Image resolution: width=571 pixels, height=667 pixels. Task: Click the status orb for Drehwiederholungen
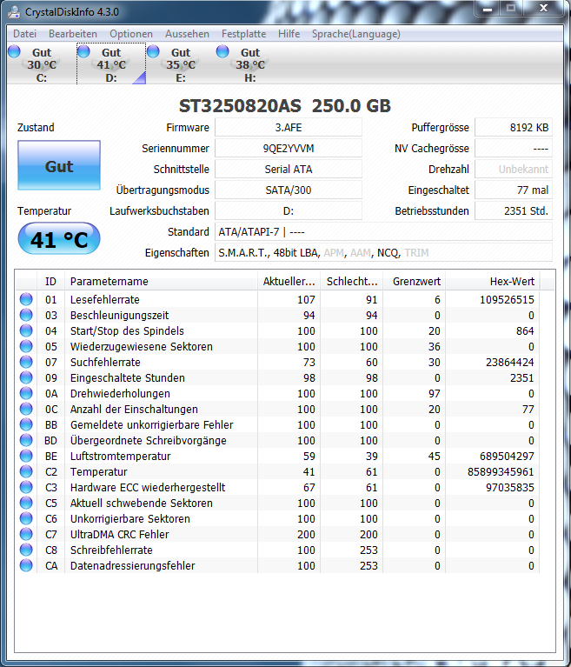tap(26, 393)
